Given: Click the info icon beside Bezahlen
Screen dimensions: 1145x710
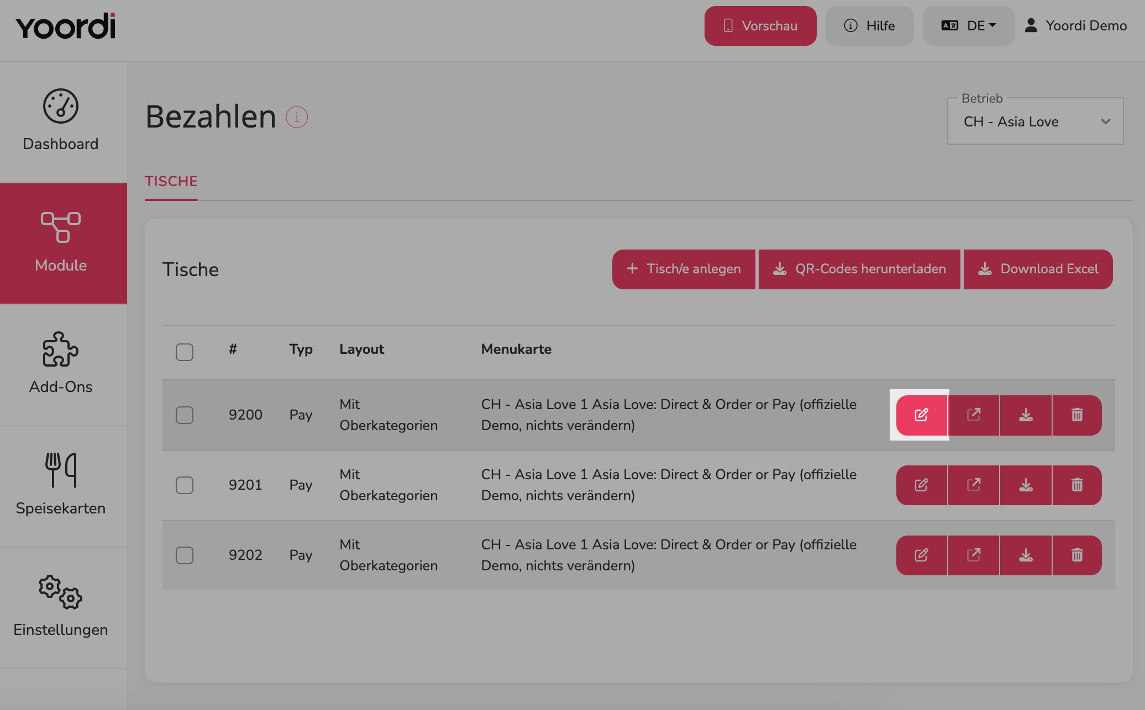Looking at the screenshot, I should coord(297,117).
